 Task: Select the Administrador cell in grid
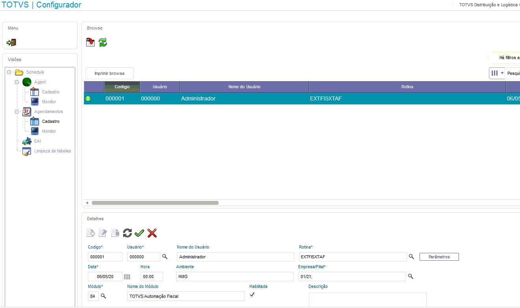(244, 98)
